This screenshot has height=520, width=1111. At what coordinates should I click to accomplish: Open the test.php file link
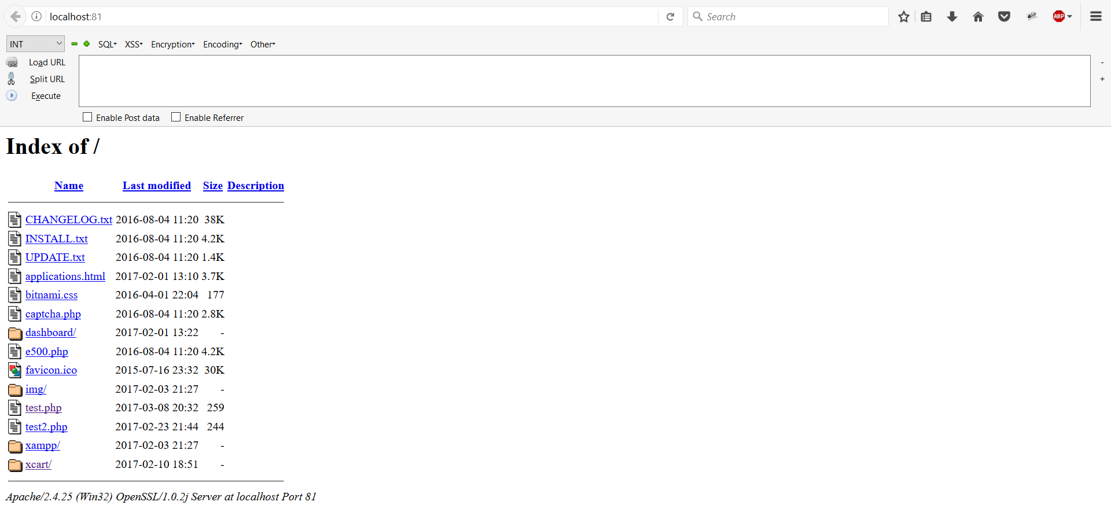tap(43, 408)
